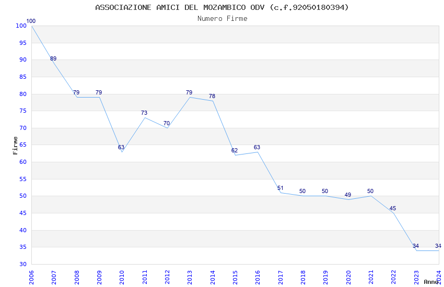Click the 2012 year label
The width and height of the screenshot is (444, 287).
167,278
